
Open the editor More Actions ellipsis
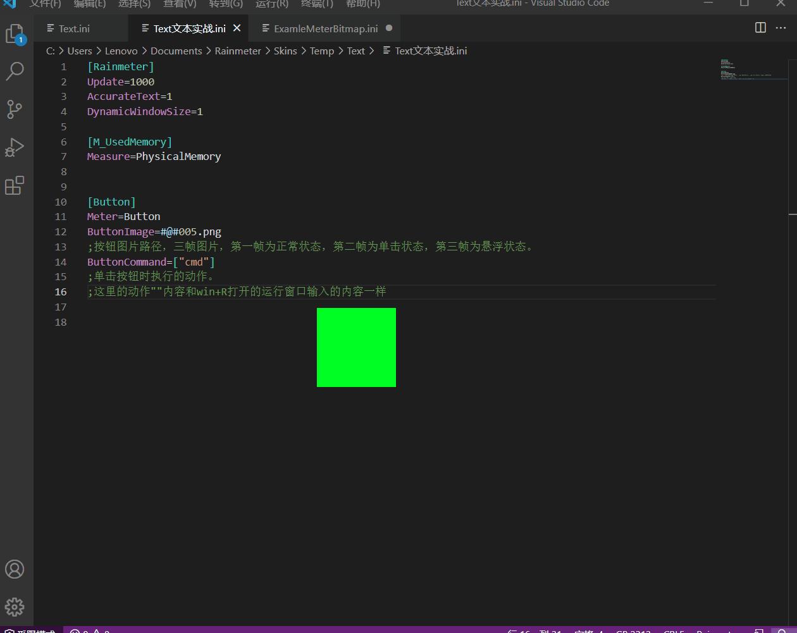[781, 27]
